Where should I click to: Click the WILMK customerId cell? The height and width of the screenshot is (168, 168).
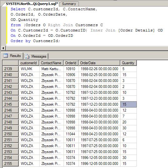click(29, 69)
